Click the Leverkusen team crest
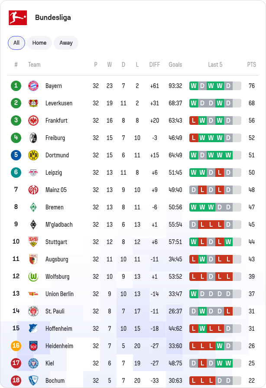 pyautogui.click(x=33, y=103)
